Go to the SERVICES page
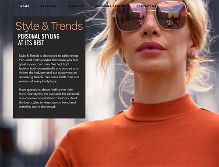219x167 pixels. point(48,6)
